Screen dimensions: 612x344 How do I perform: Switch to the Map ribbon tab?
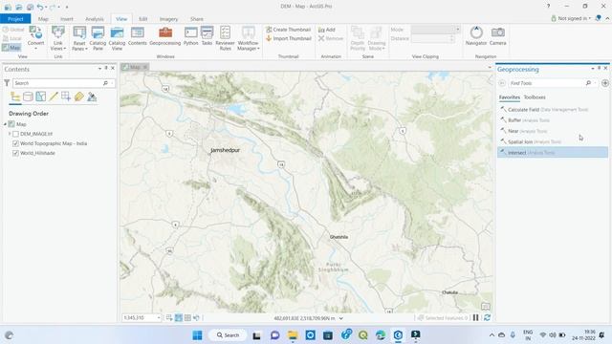43,19
